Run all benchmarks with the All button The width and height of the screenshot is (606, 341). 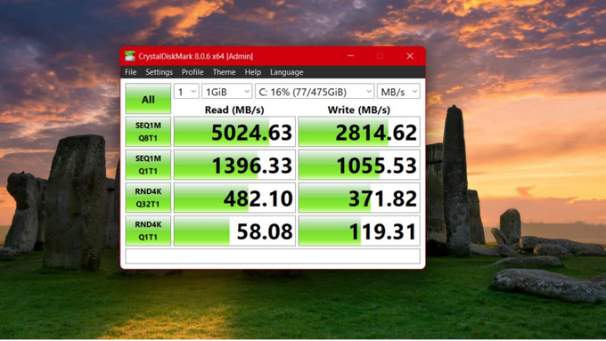pyautogui.click(x=148, y=99)
